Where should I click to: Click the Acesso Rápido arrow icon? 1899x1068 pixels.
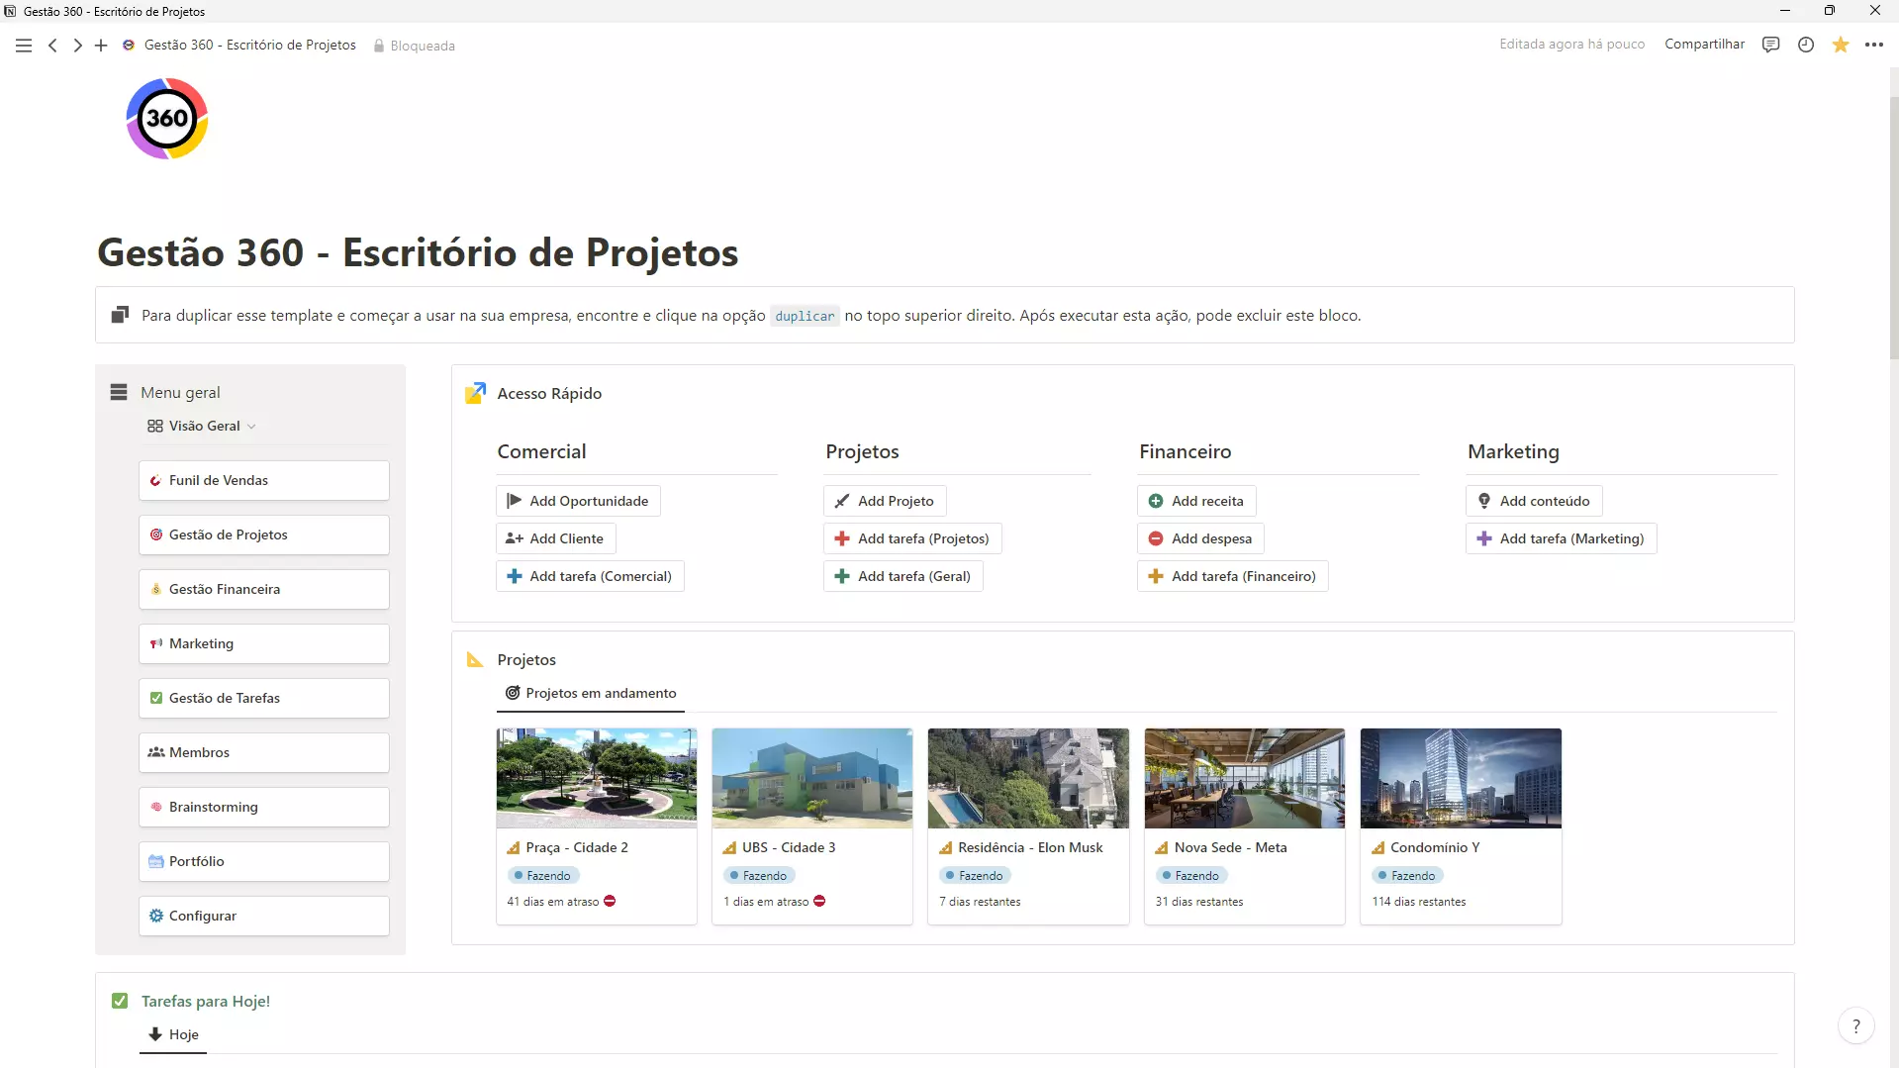(476, 393)
